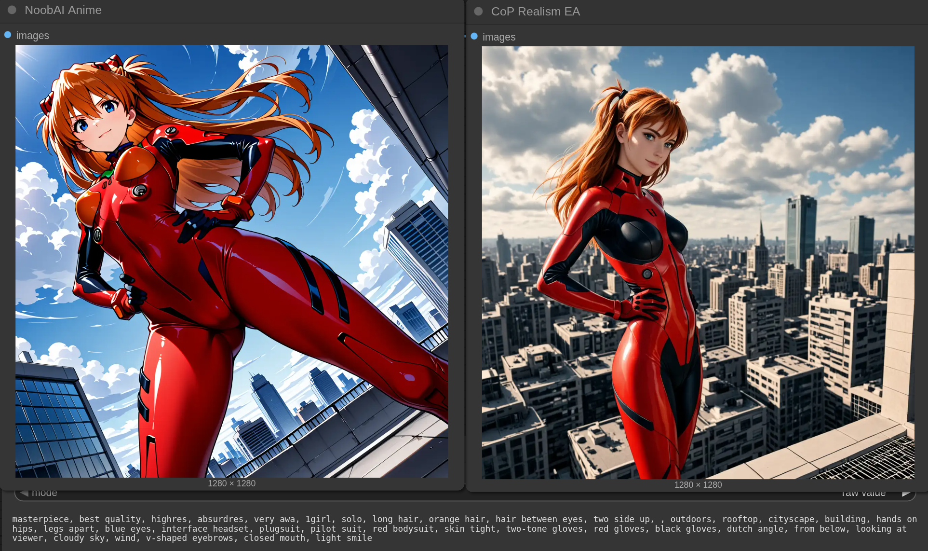The height and width of the screenshot is (551, 928).
Task: Click the 'mode' label of the widget
Action: click(44, 493)
